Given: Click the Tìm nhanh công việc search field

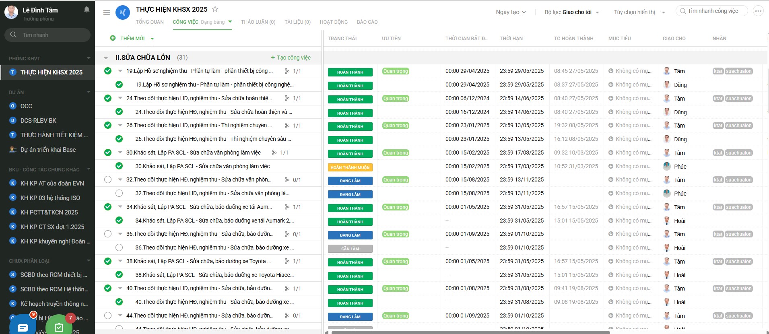Looking at the screenshot, I should tap(713, 11).
